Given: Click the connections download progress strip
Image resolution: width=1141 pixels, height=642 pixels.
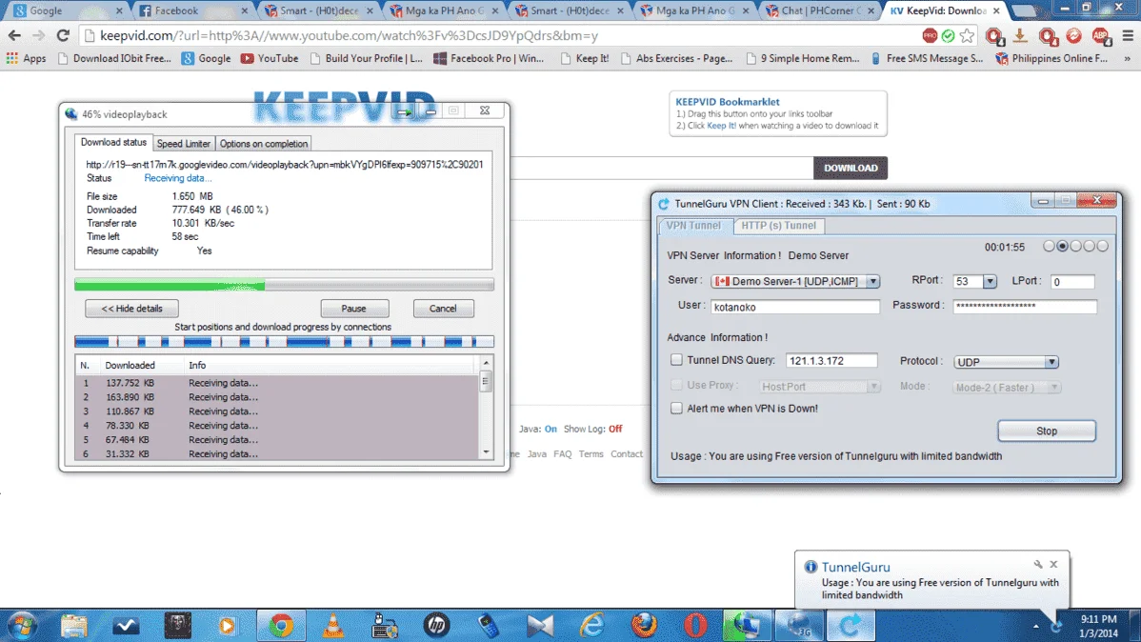Looking at the screenshot, I should [284, 341].
